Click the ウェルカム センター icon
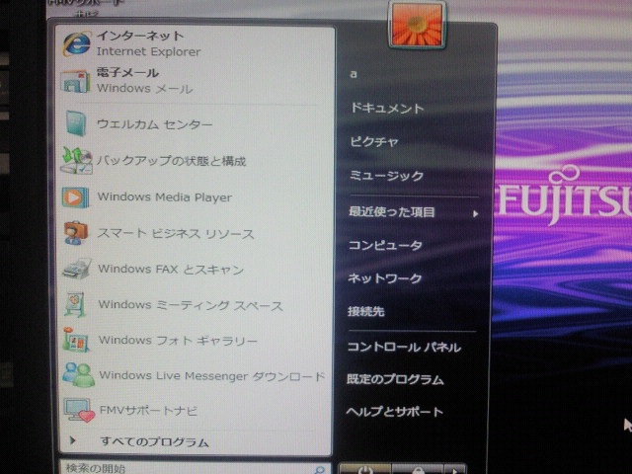The width and height of the screenshot is (632, 474). pyautogui.click(x=76, y=122)
